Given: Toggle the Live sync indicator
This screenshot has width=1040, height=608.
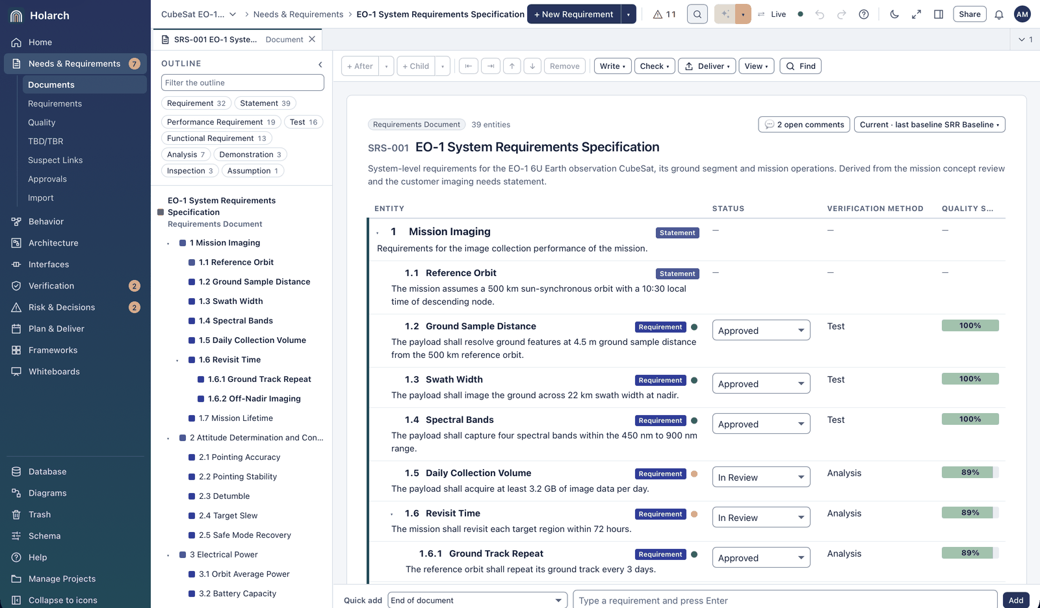Looking at the screenshot, I should 780,14.
